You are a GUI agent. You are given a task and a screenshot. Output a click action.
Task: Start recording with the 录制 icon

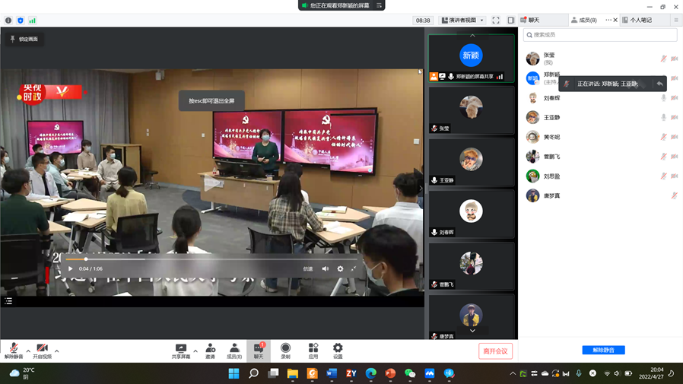pos(285,351)
